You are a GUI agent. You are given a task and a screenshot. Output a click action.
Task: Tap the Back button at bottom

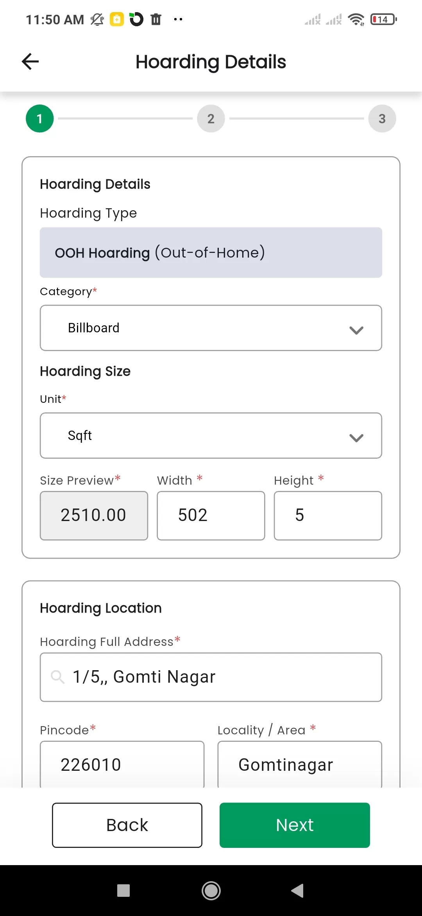127,825
